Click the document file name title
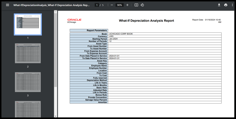This screenshot has height=119, width=236. click(52, 5)
